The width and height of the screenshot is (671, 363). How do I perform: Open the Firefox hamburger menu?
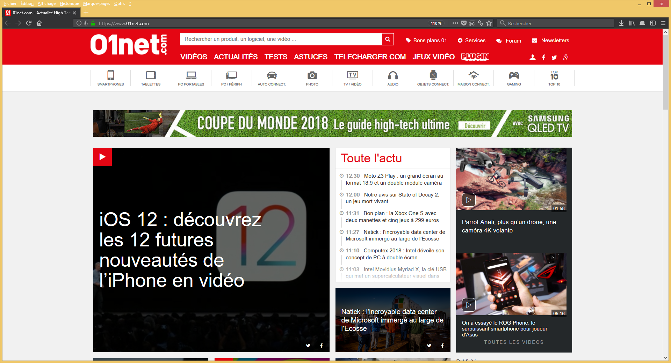click(663, 23)
